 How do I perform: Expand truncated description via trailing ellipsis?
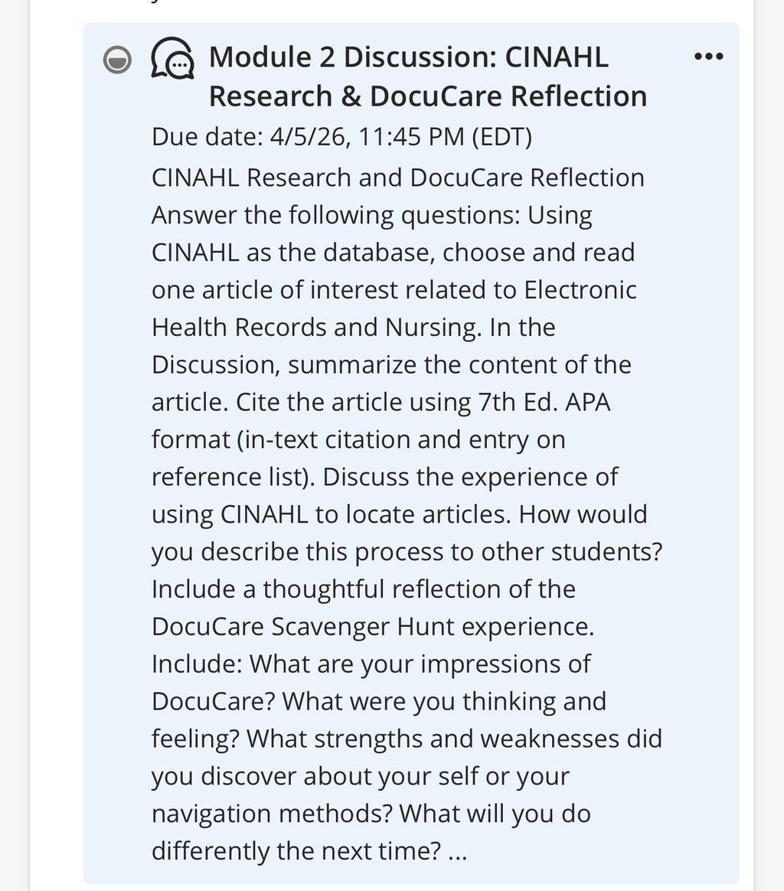[x=457, y=851]
